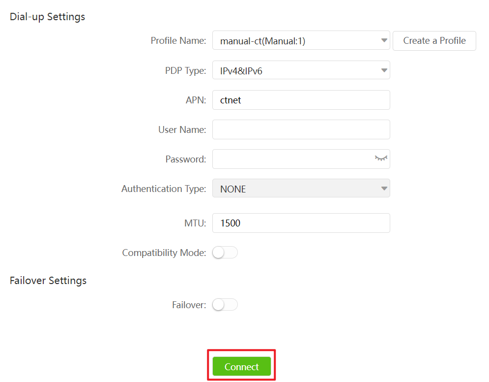Click the Profile Name label text
The width and height of the screenshot is (489, 382).
pos(178,41)
